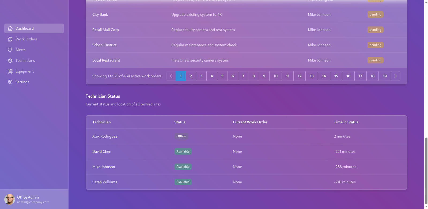This screenshot has width=428, height=209.
Task: Go to previous page with left chevron
Action: point(171,76)
